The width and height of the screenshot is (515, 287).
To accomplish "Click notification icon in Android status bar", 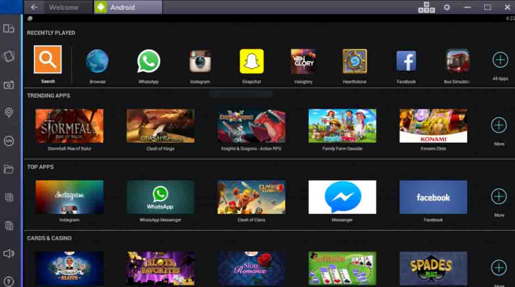I will (x=30, y=18).
